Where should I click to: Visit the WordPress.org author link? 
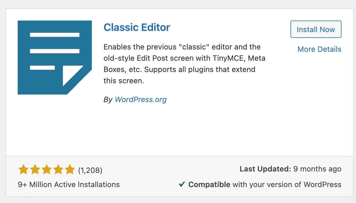click(x=141, y=100)
